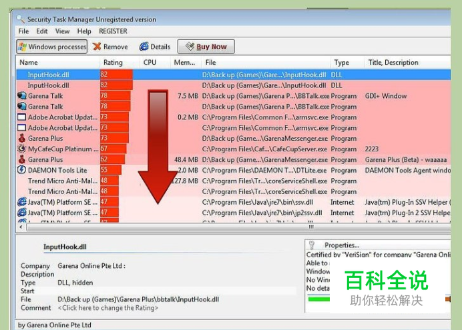Click Internet type cell for ssv.dll row
The image size is (462, 330).
coord(342,202)
